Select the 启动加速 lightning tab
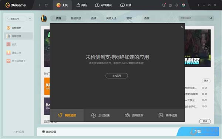The width and height of the screenshot is (222, 139). 100,115
